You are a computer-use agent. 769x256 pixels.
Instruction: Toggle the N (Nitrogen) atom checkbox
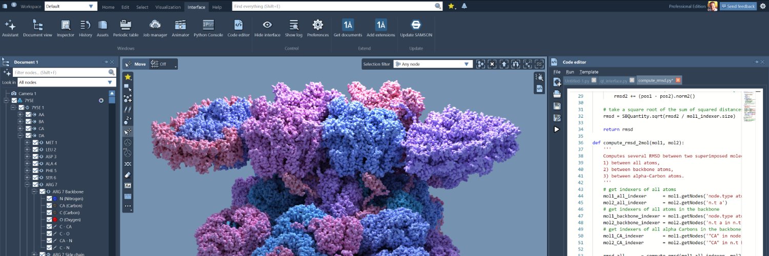coord(49,199)
